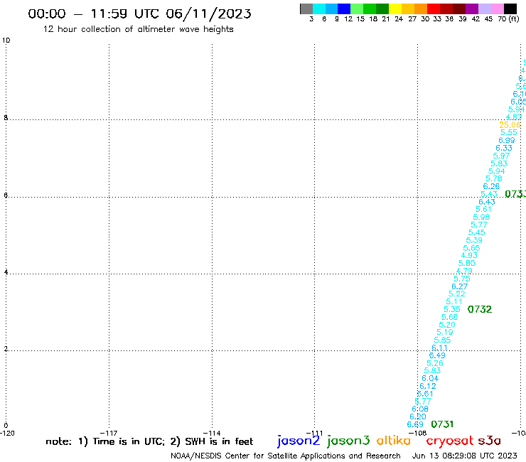Click the -117 longitude axis label

point(109,433)
